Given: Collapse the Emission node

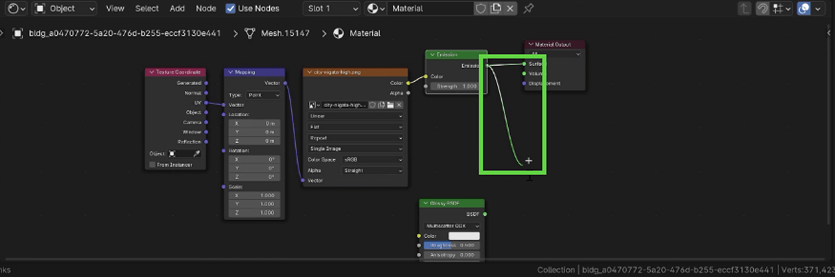Looking at the screenshot, I should coord(432,54).
